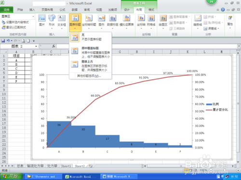Open the undo history dropdown arrow
Viewport: 241px width, 180px height.
(x=12, y=41)
